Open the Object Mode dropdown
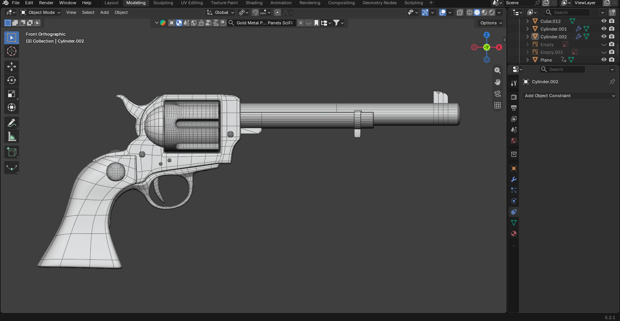 pyautogui.click(x=41, y=12)
